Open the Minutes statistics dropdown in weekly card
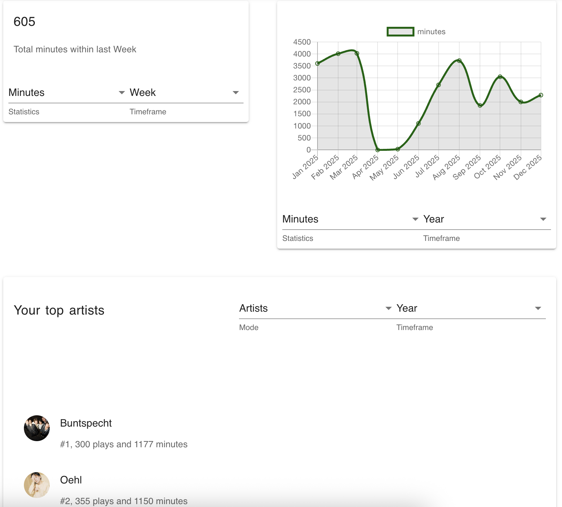Viewport: 562px width, 507px height. [x=66, y=93]
